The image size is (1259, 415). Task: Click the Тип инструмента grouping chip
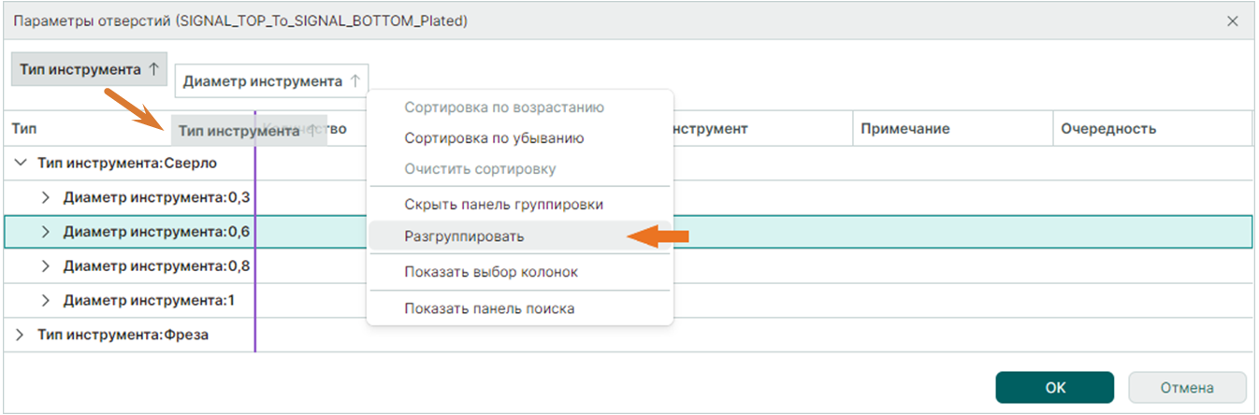(89, 69)
